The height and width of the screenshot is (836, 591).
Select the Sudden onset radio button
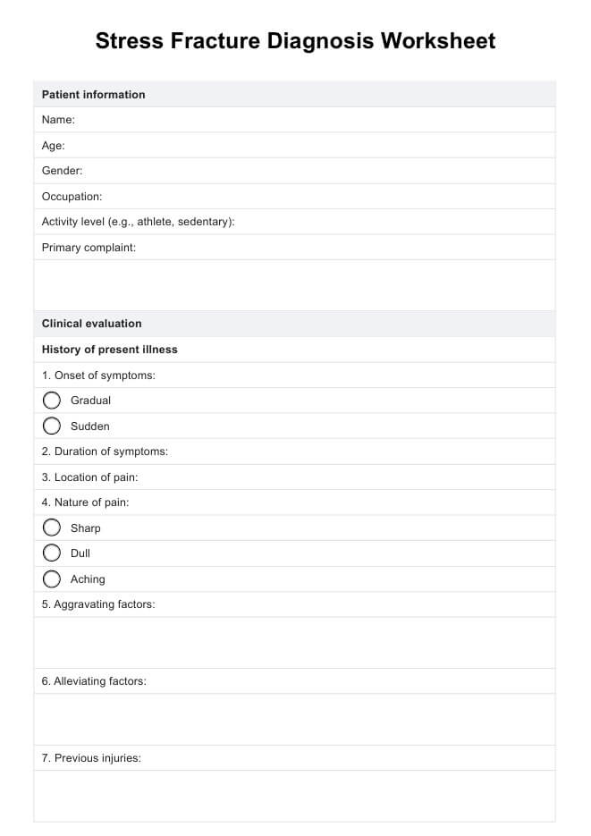click(x=52, y=426)
